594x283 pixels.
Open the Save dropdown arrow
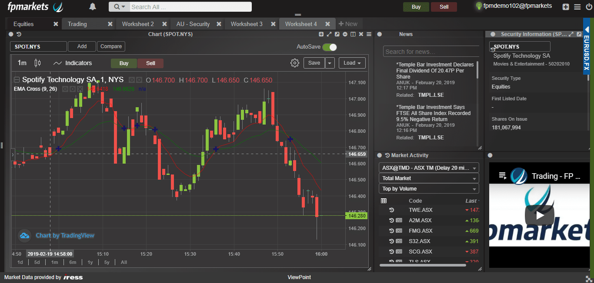(x=330, y=63)
